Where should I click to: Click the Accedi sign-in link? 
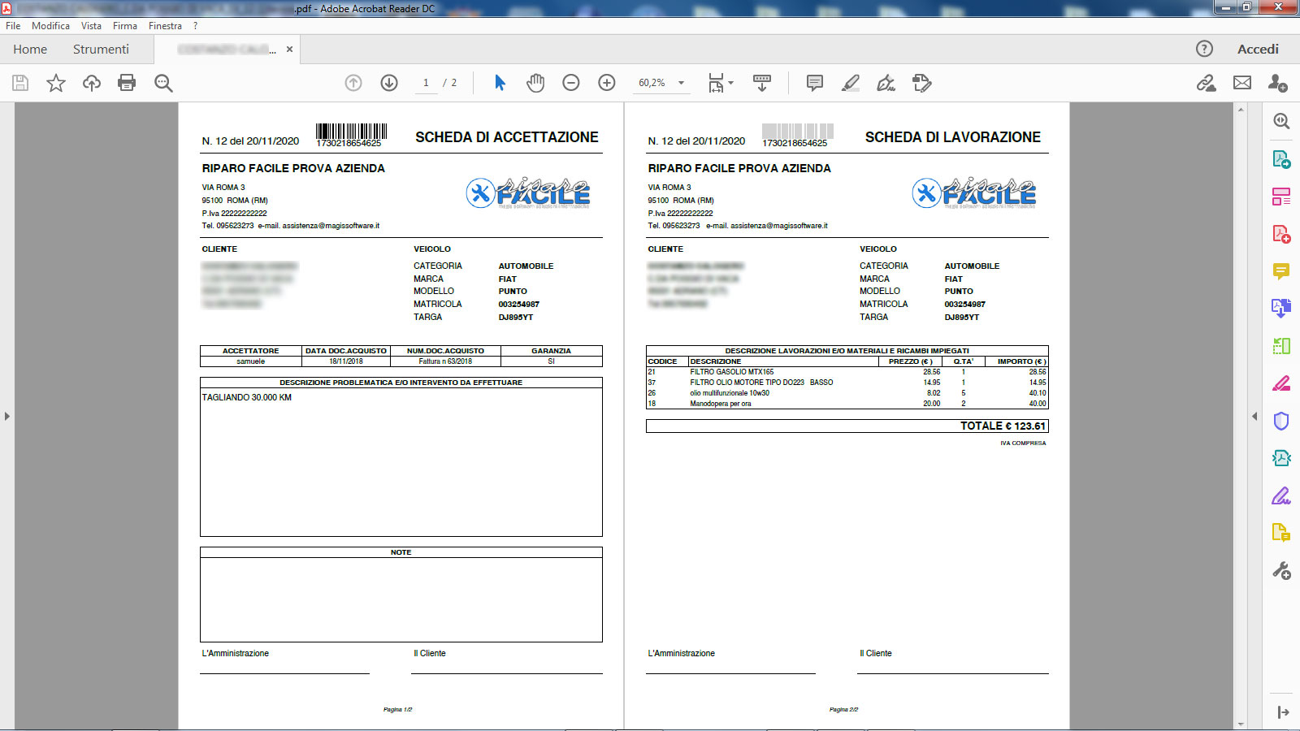(x=1258, y=50)
